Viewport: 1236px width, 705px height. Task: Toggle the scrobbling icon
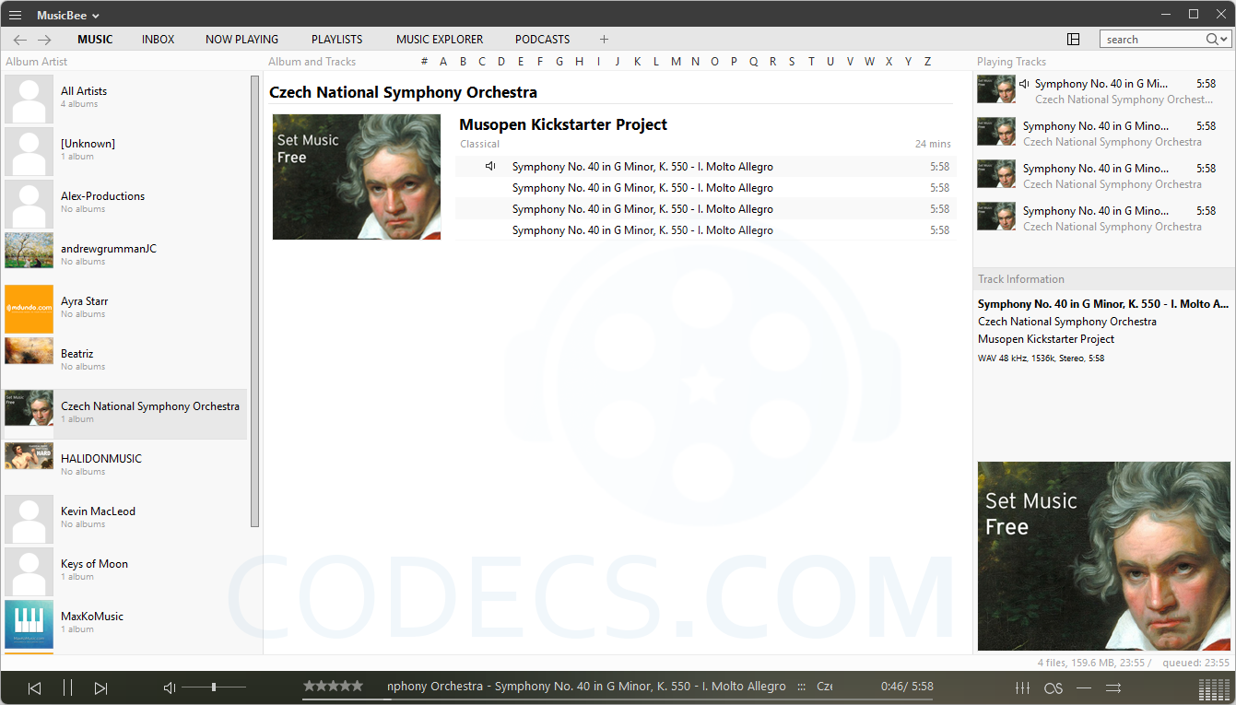pos(1054,688)
